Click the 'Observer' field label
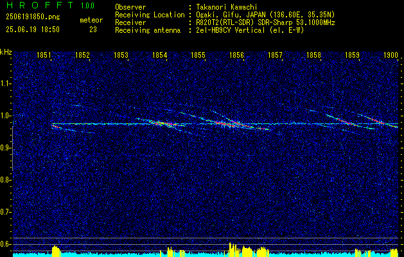This screenshot has width=404, height=257. [x=130, y=7]
